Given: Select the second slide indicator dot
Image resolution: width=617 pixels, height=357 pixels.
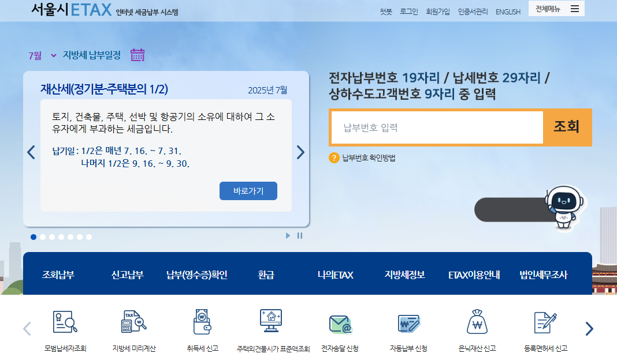Looking at the screenshot, I should [x=43, y=237].
